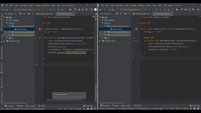Open Event Log in JavaDemo window
Viewport: 201px width, 113px height.
[x=195, y=105]
